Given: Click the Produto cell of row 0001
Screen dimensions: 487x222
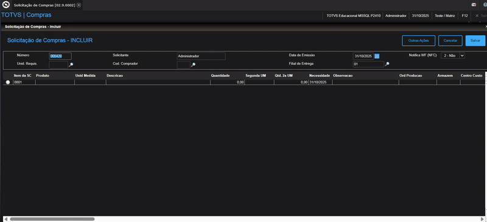Looking at the screenshot, I should [x=55, y=82].
